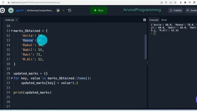Click line number 19 in the gutter
The width and height of the screenshot is (197, 111).
(x=8, y=69)
